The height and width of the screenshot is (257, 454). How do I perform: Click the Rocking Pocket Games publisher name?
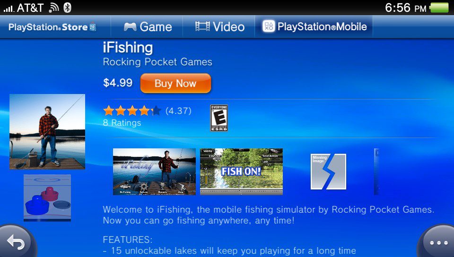(x=157, y=62)
